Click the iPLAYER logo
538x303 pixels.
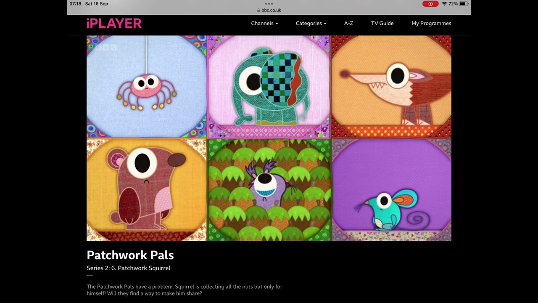(x=114, y=24)
